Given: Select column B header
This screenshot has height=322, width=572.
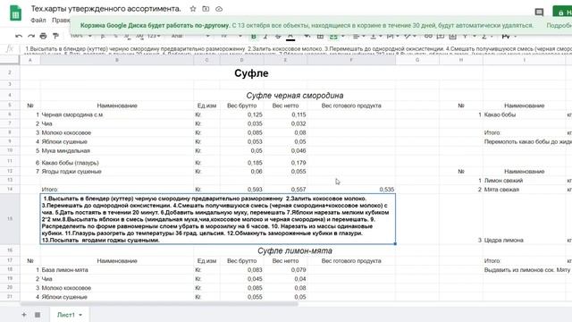Looking at the screenshot, I should click(x=117, y=60).
